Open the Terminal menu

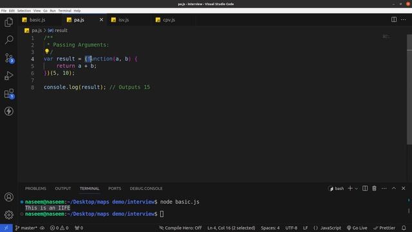[64, 11]
